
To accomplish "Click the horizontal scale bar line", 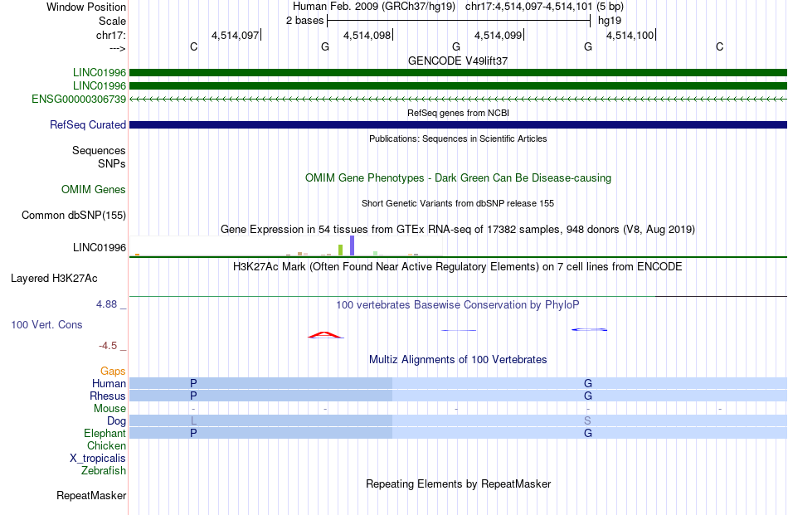I will (459, 21).
